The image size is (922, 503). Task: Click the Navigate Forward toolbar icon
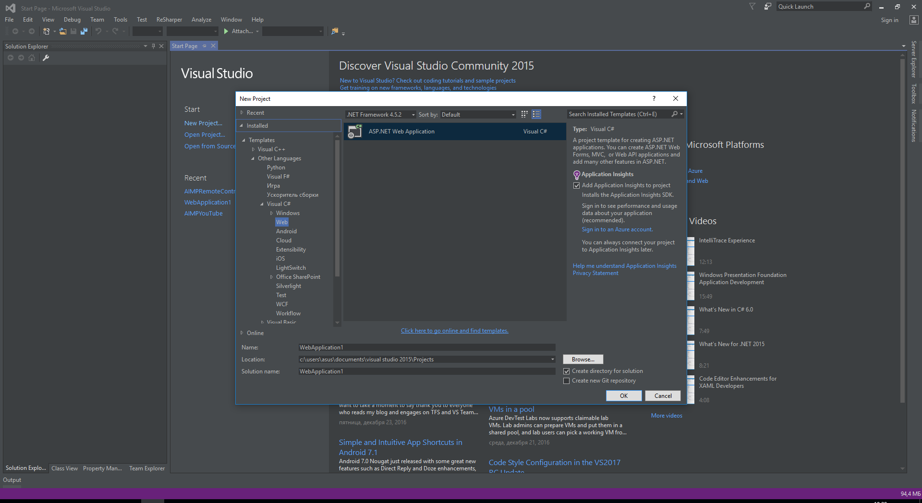[x=32, y=31]
